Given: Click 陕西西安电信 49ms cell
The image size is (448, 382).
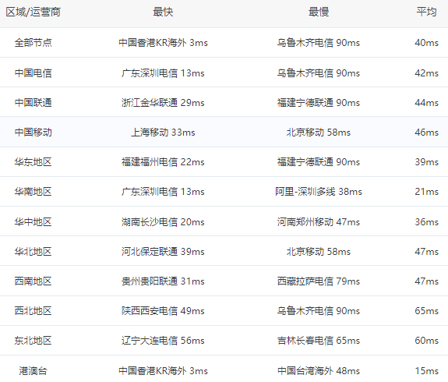Looking at the screenshot, I should point(163,311).
